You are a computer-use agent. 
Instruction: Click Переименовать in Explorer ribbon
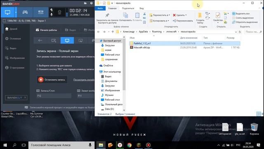183,21
